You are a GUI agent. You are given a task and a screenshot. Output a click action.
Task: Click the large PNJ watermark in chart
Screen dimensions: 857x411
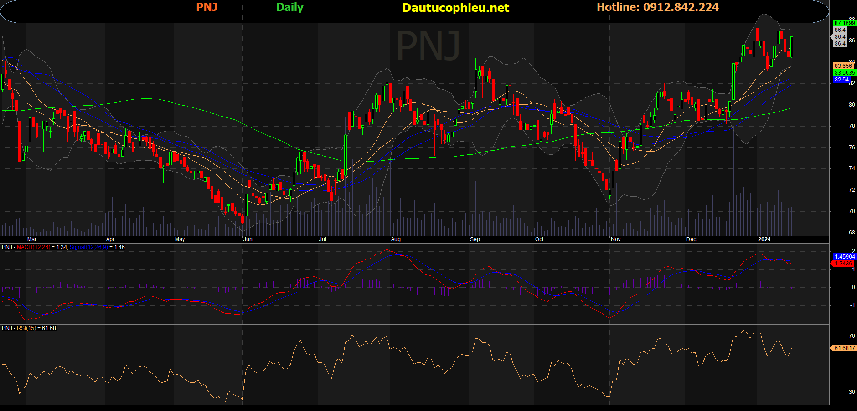(x=428, y=46)
